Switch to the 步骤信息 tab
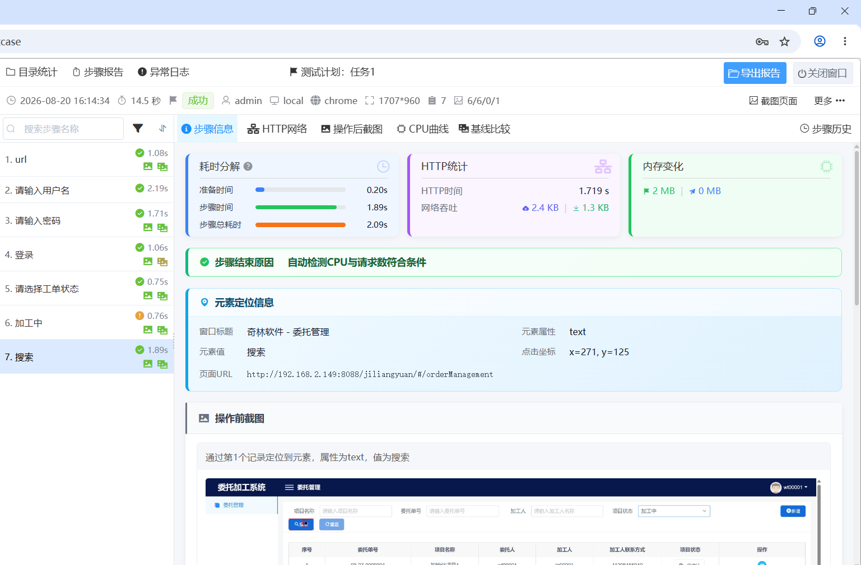The image size is (861, 565). click(207, 129)
